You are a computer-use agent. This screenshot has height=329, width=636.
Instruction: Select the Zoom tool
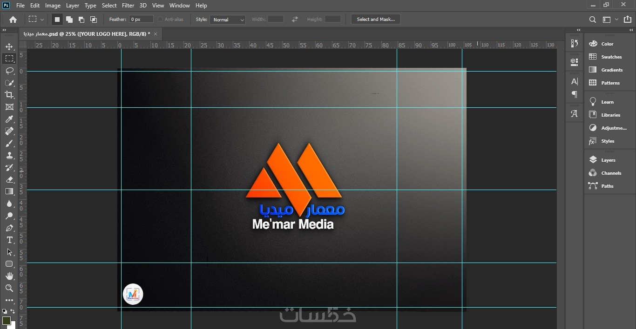[x=9, y=288]
